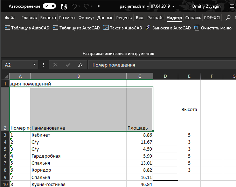Click the Высота cell
The width and height of the screenshot is (236, 187).
pos(189,109)
